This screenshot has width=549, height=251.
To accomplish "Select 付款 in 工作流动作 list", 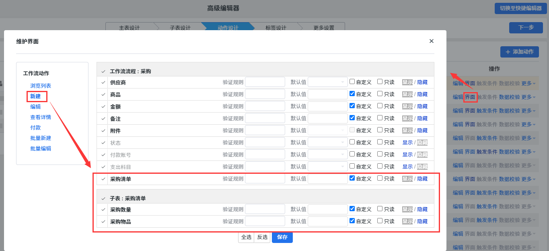I will [35, 128].
